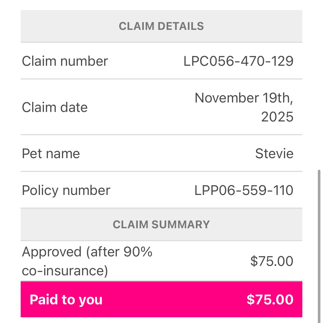Click the word "Approved" in claim summary
323x323 pixels.
tap(52, 252)
